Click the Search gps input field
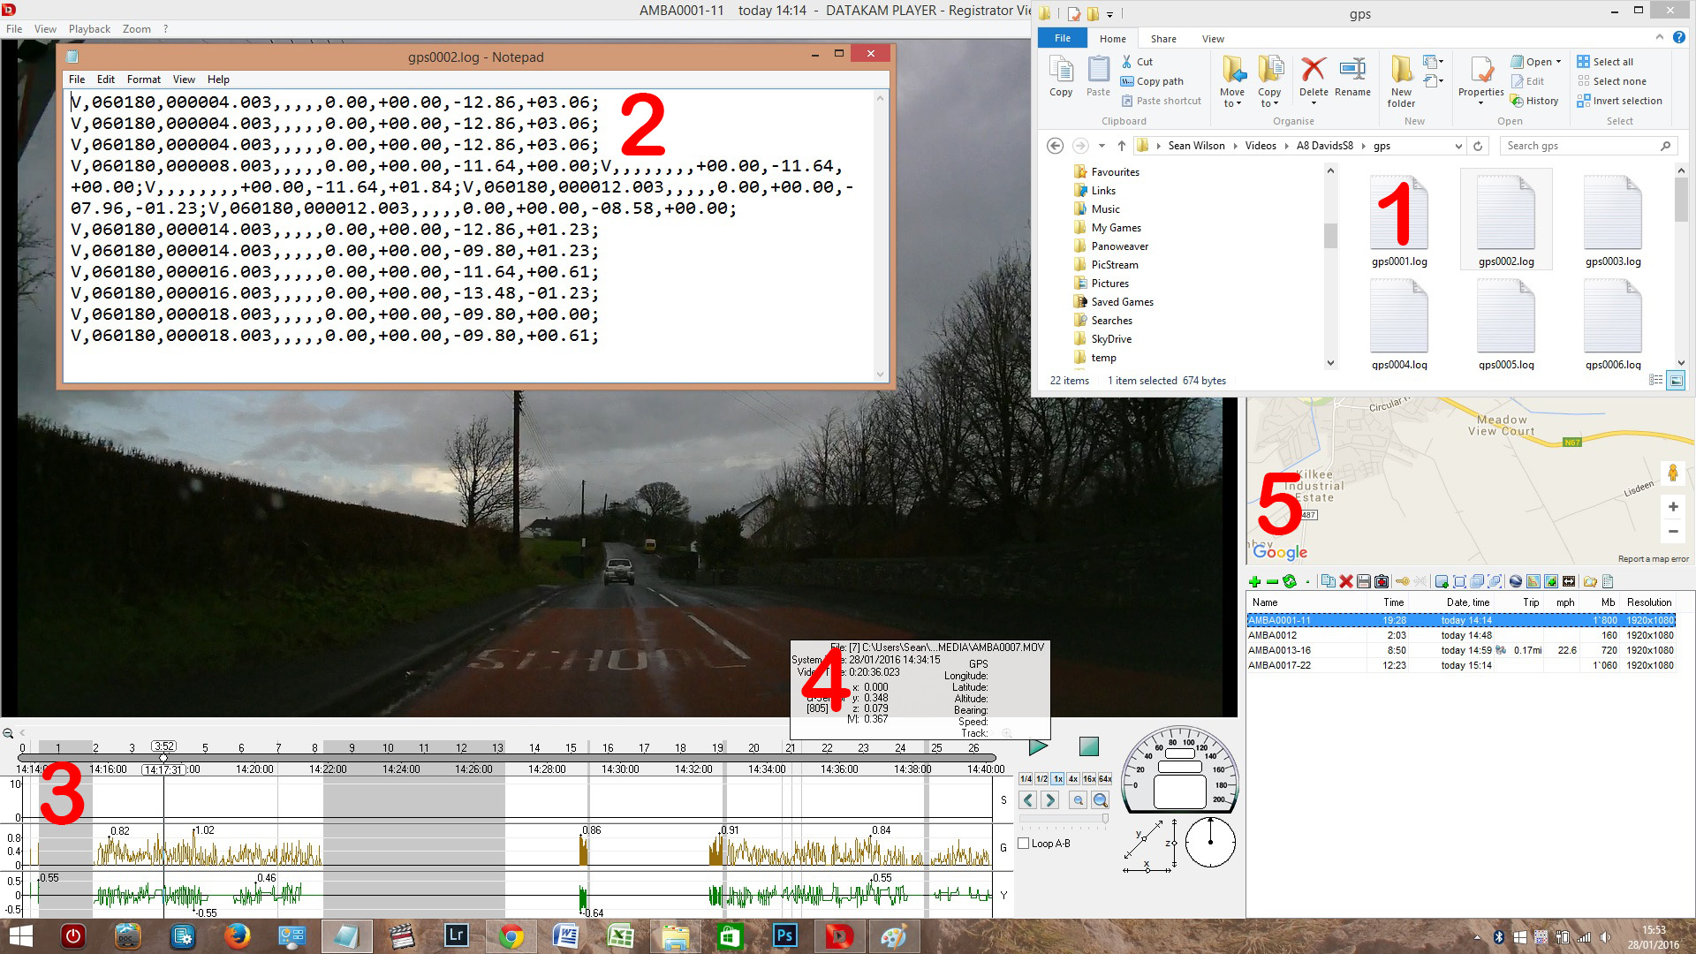This screenshot has width=1696, height=954. (x=1587, y=146)
